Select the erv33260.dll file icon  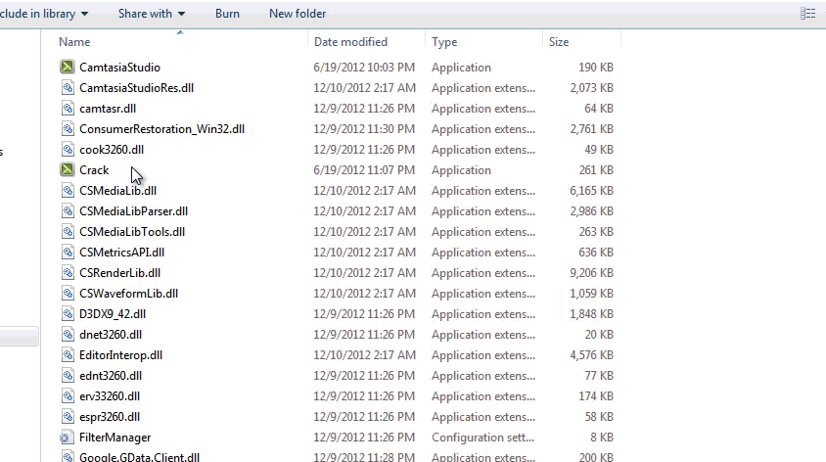pos(68,395)
